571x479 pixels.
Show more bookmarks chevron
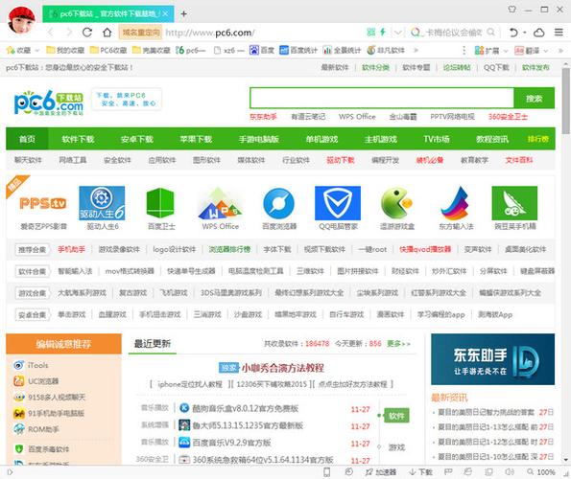416,50
